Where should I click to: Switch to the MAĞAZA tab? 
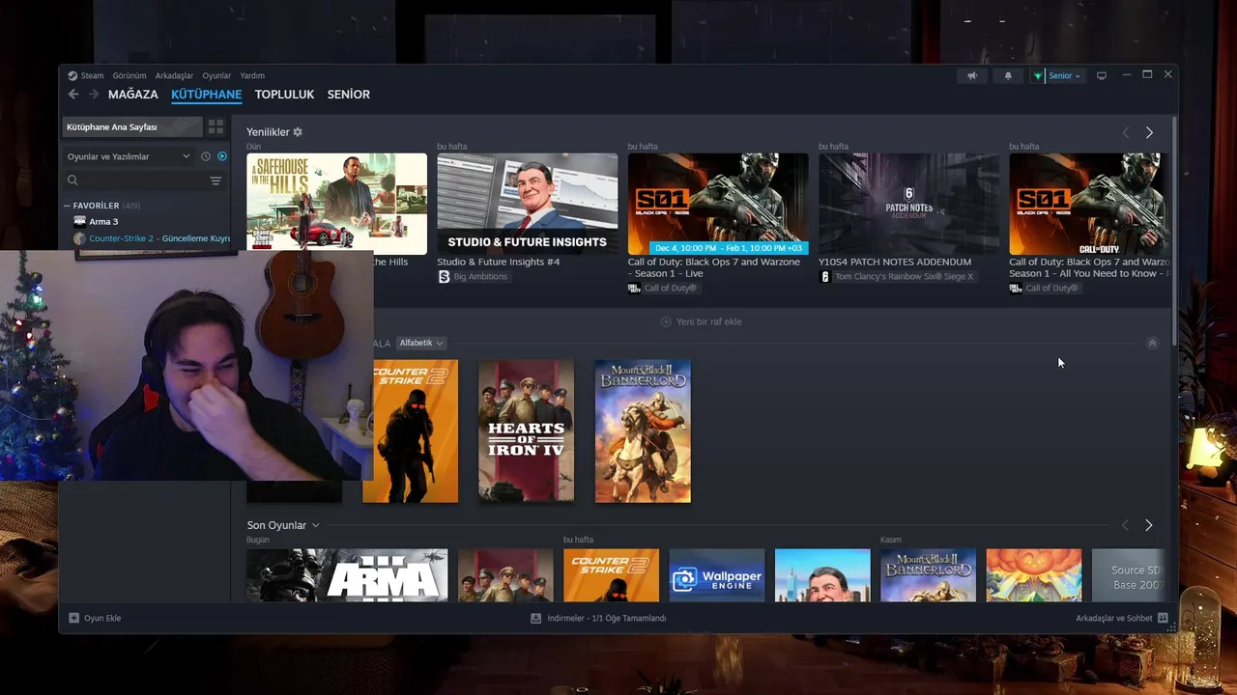132,95
